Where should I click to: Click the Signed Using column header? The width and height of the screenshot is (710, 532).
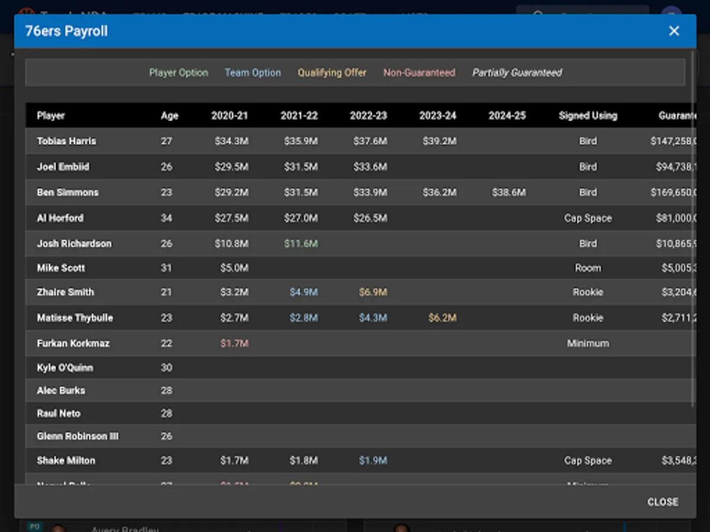tap(588, 115)
